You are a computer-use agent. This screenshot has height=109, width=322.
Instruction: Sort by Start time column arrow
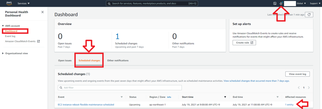click(x=225, y=97)
